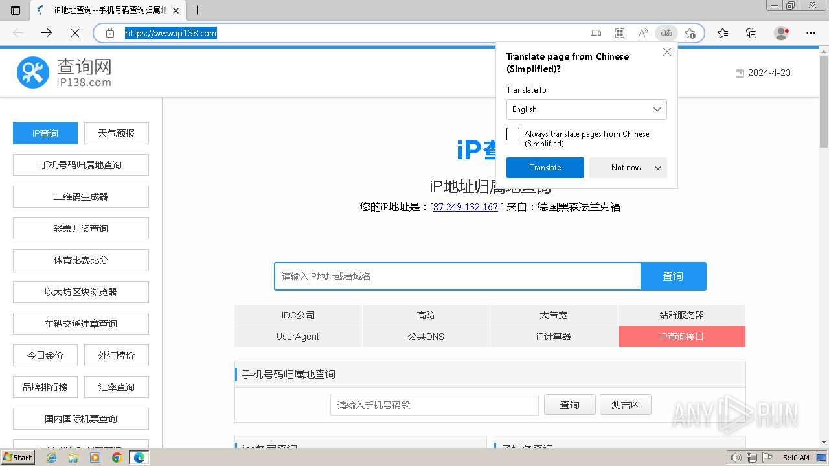Stop loading the page

[x=74, y=33]
